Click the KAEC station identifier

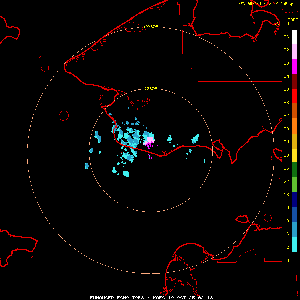pos(160,298)
